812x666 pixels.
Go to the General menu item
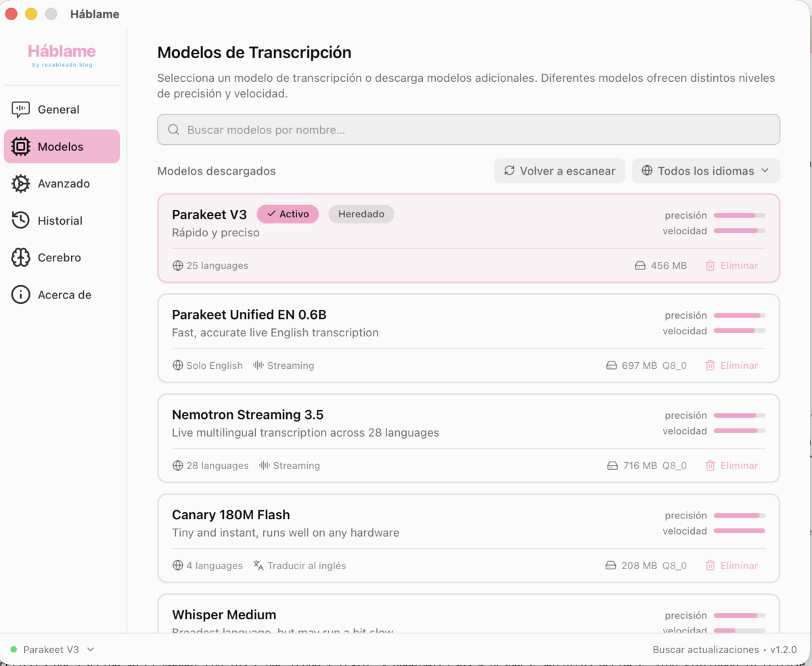point(62,110)
